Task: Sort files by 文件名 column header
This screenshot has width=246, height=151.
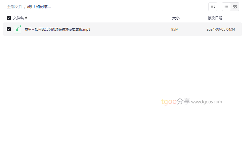Action: 18,18
